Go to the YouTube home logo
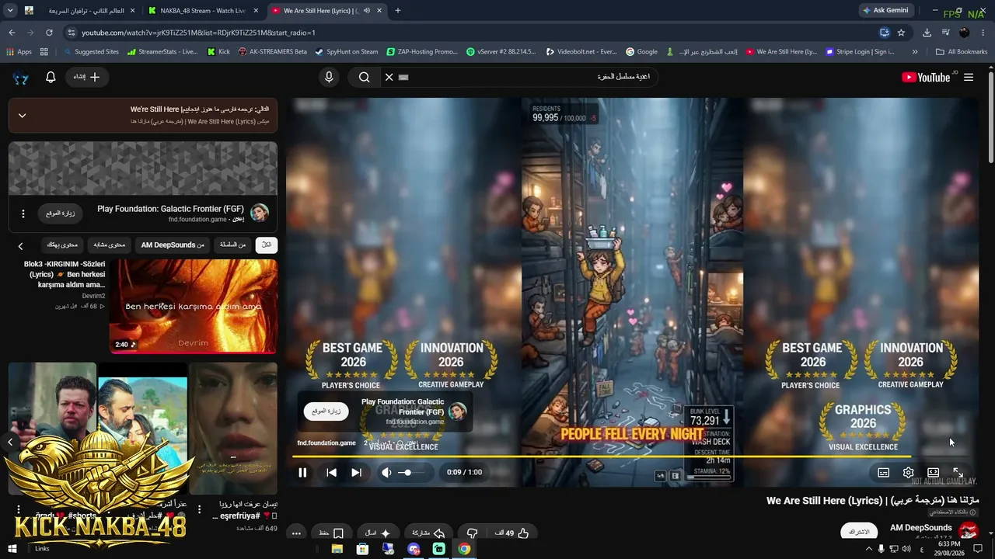 (x=926, y=77)
